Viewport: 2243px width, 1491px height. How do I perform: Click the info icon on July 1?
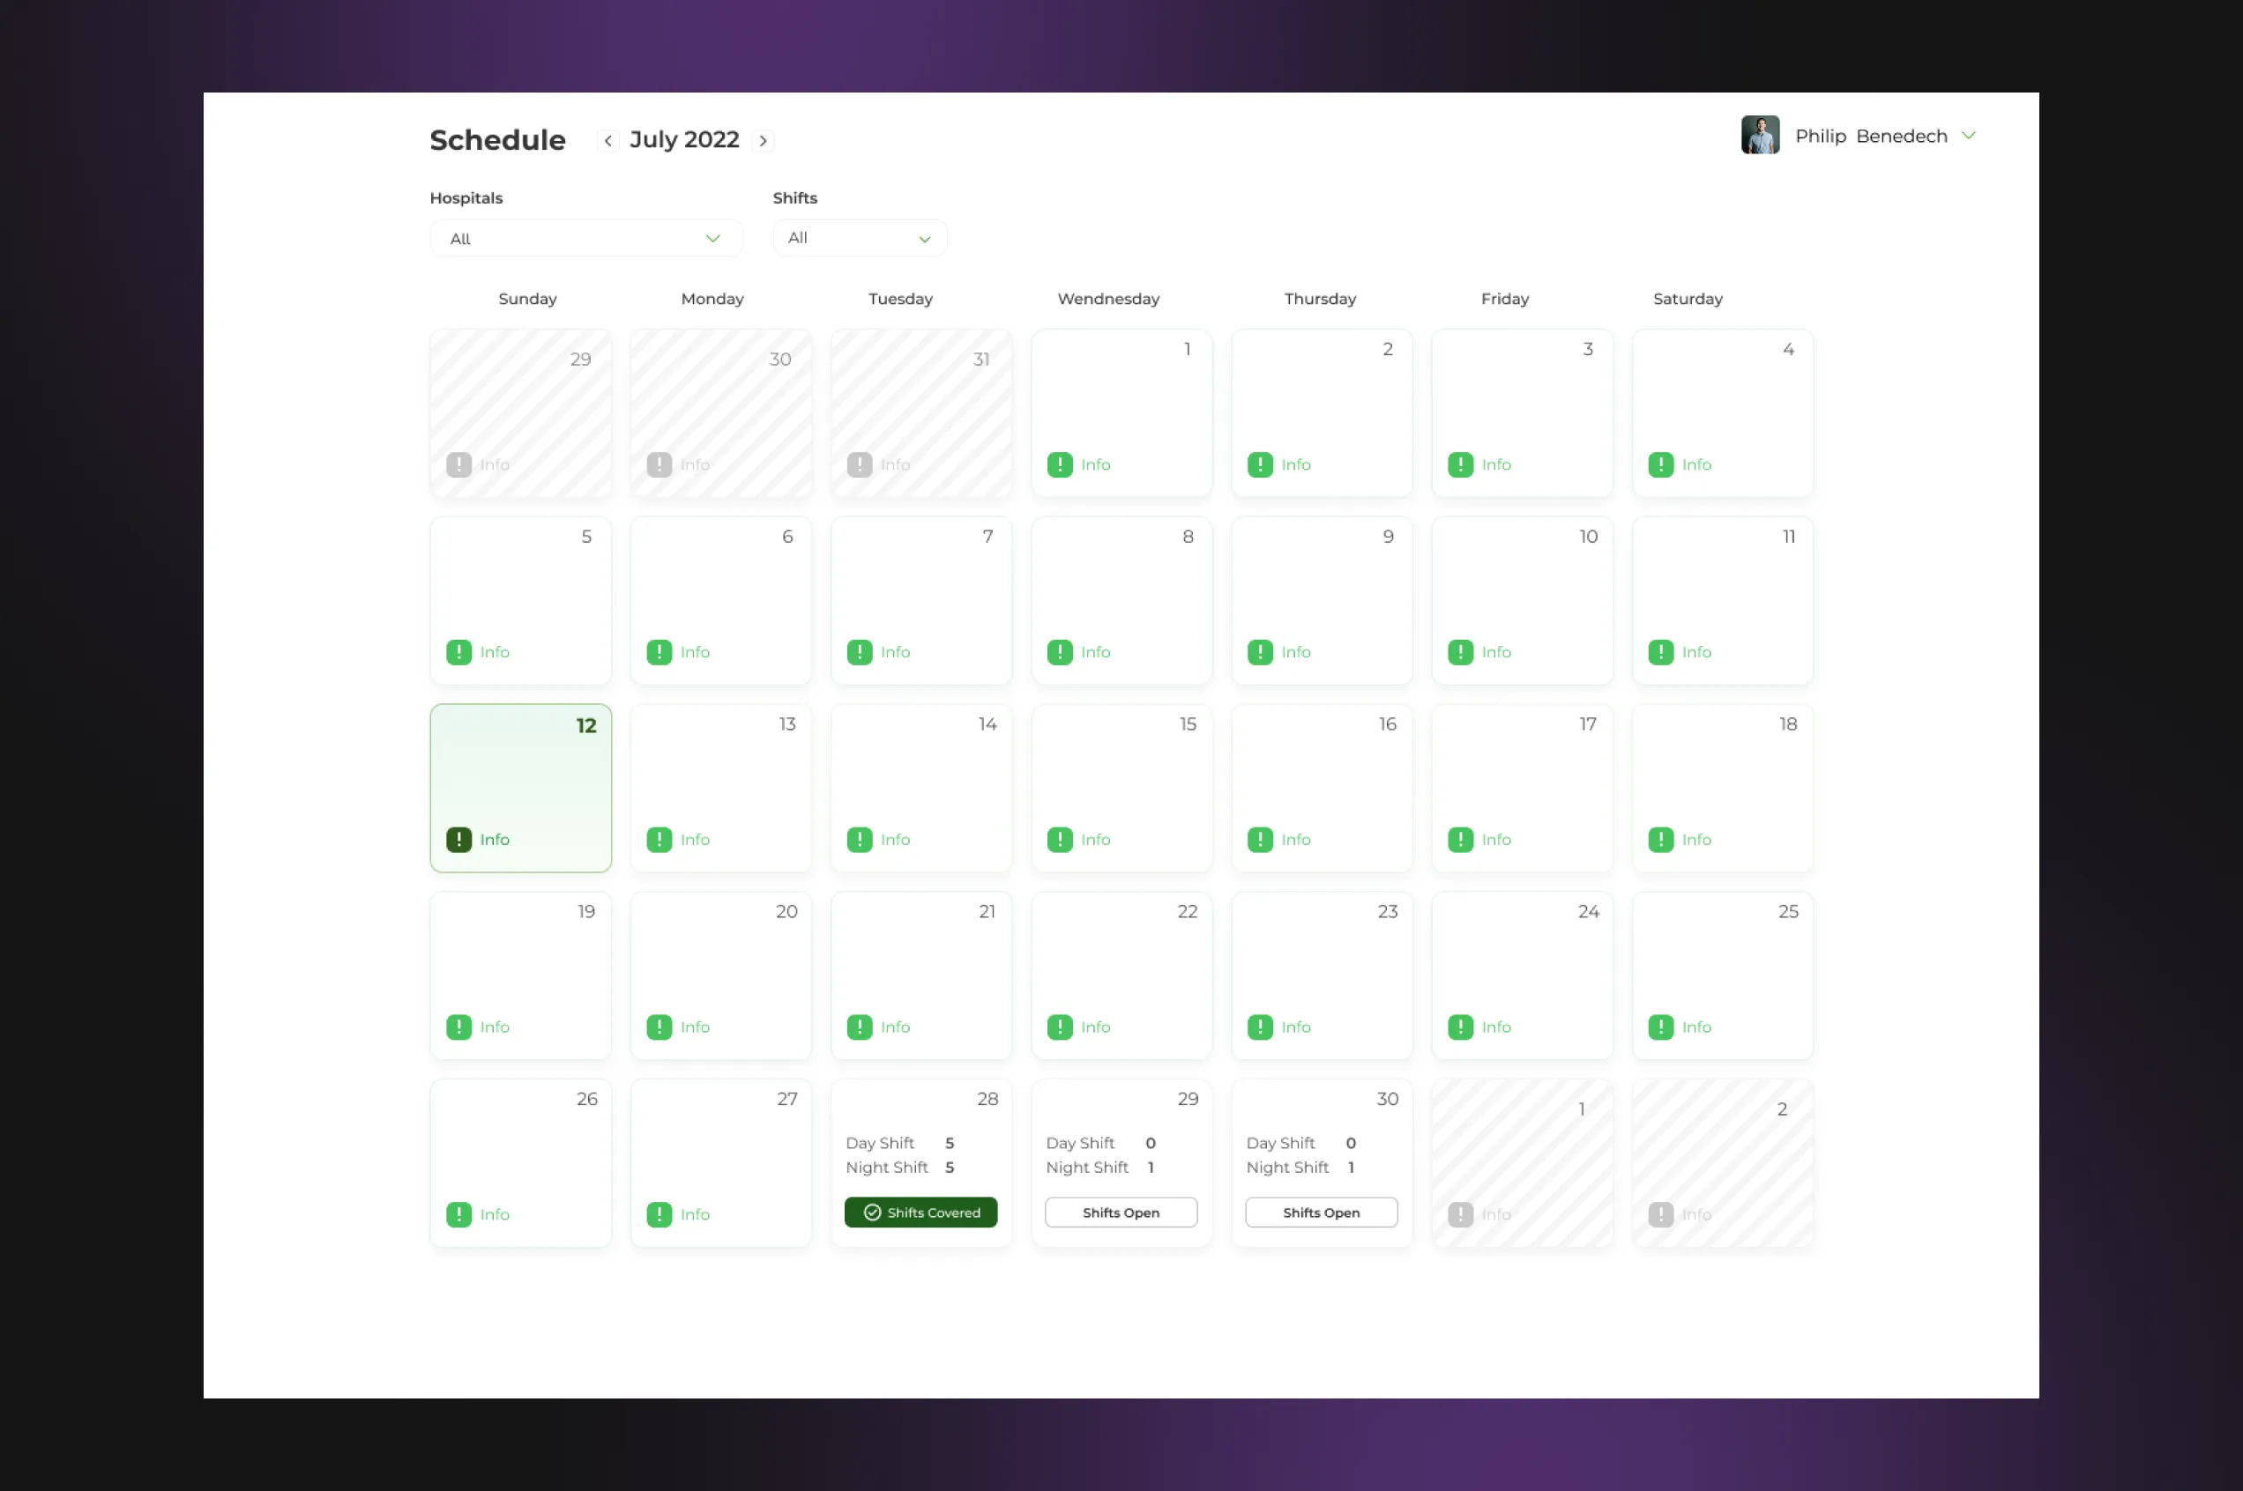pyautogui.click(x=1060, y=465)
